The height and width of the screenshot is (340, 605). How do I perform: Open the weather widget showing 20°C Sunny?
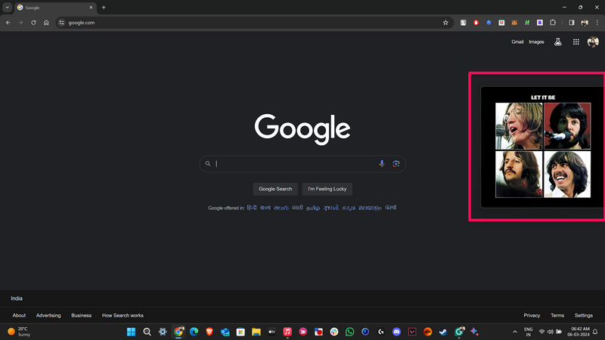coord(20,332)
